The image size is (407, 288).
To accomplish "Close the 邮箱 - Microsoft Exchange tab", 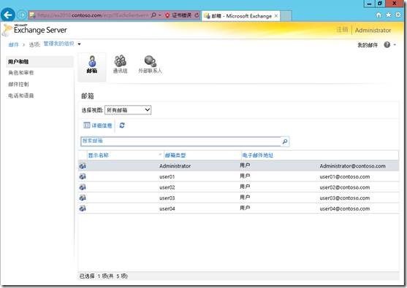I will pos(276,16).
